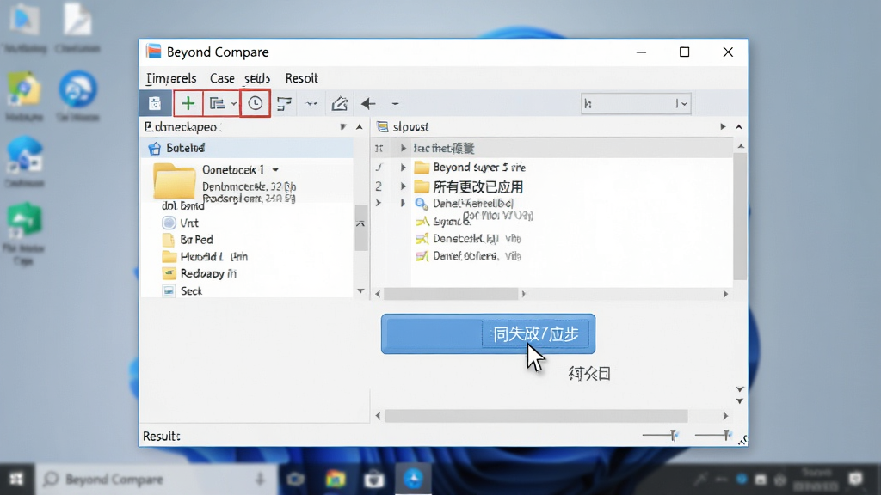Viewport: 881px width, 495px height.
Task: Select the Botelud home tree item
Action: (x=246, y=148)
